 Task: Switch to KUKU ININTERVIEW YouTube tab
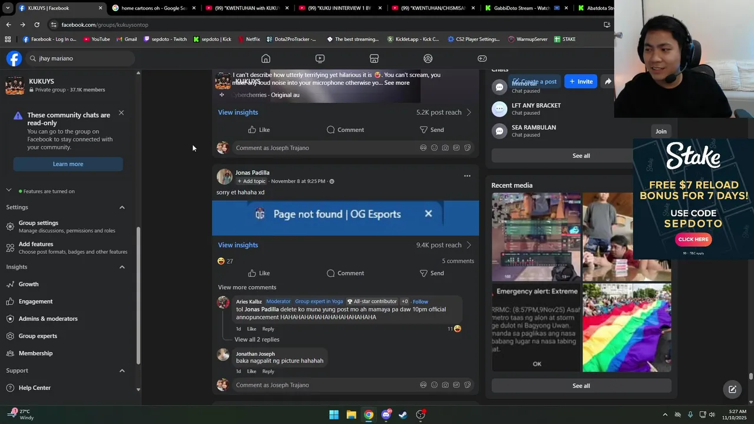(339, 8)
